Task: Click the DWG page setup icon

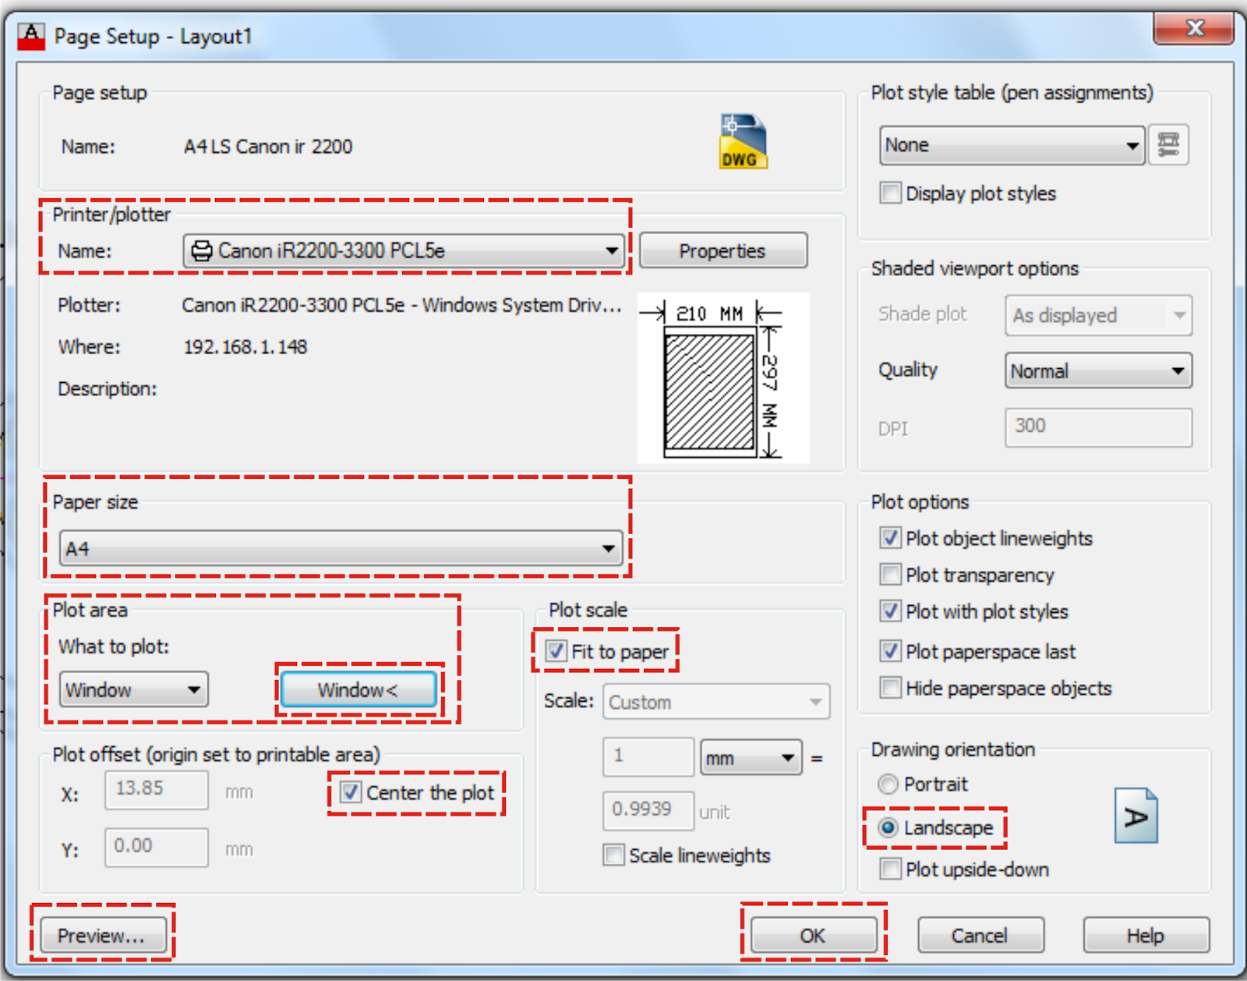Action: tap(743, 141)
